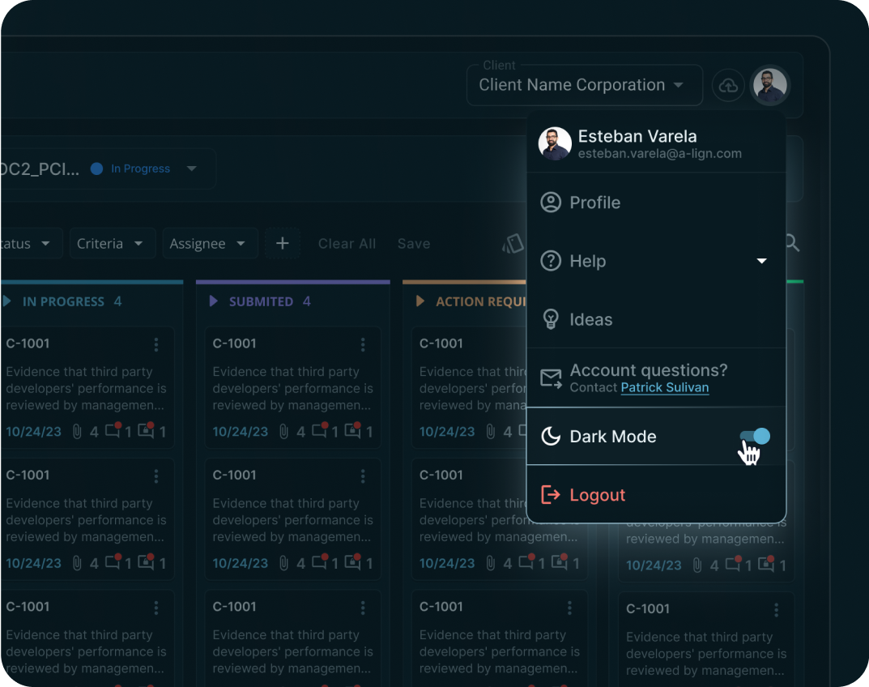Click C-1001 title of first SUBMITED card

234,343
